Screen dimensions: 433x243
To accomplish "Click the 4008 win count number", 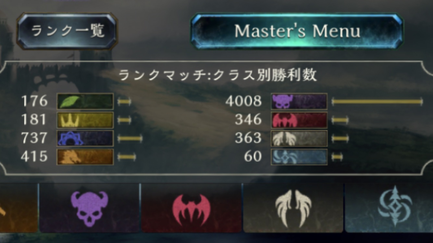I will [244, 101].
